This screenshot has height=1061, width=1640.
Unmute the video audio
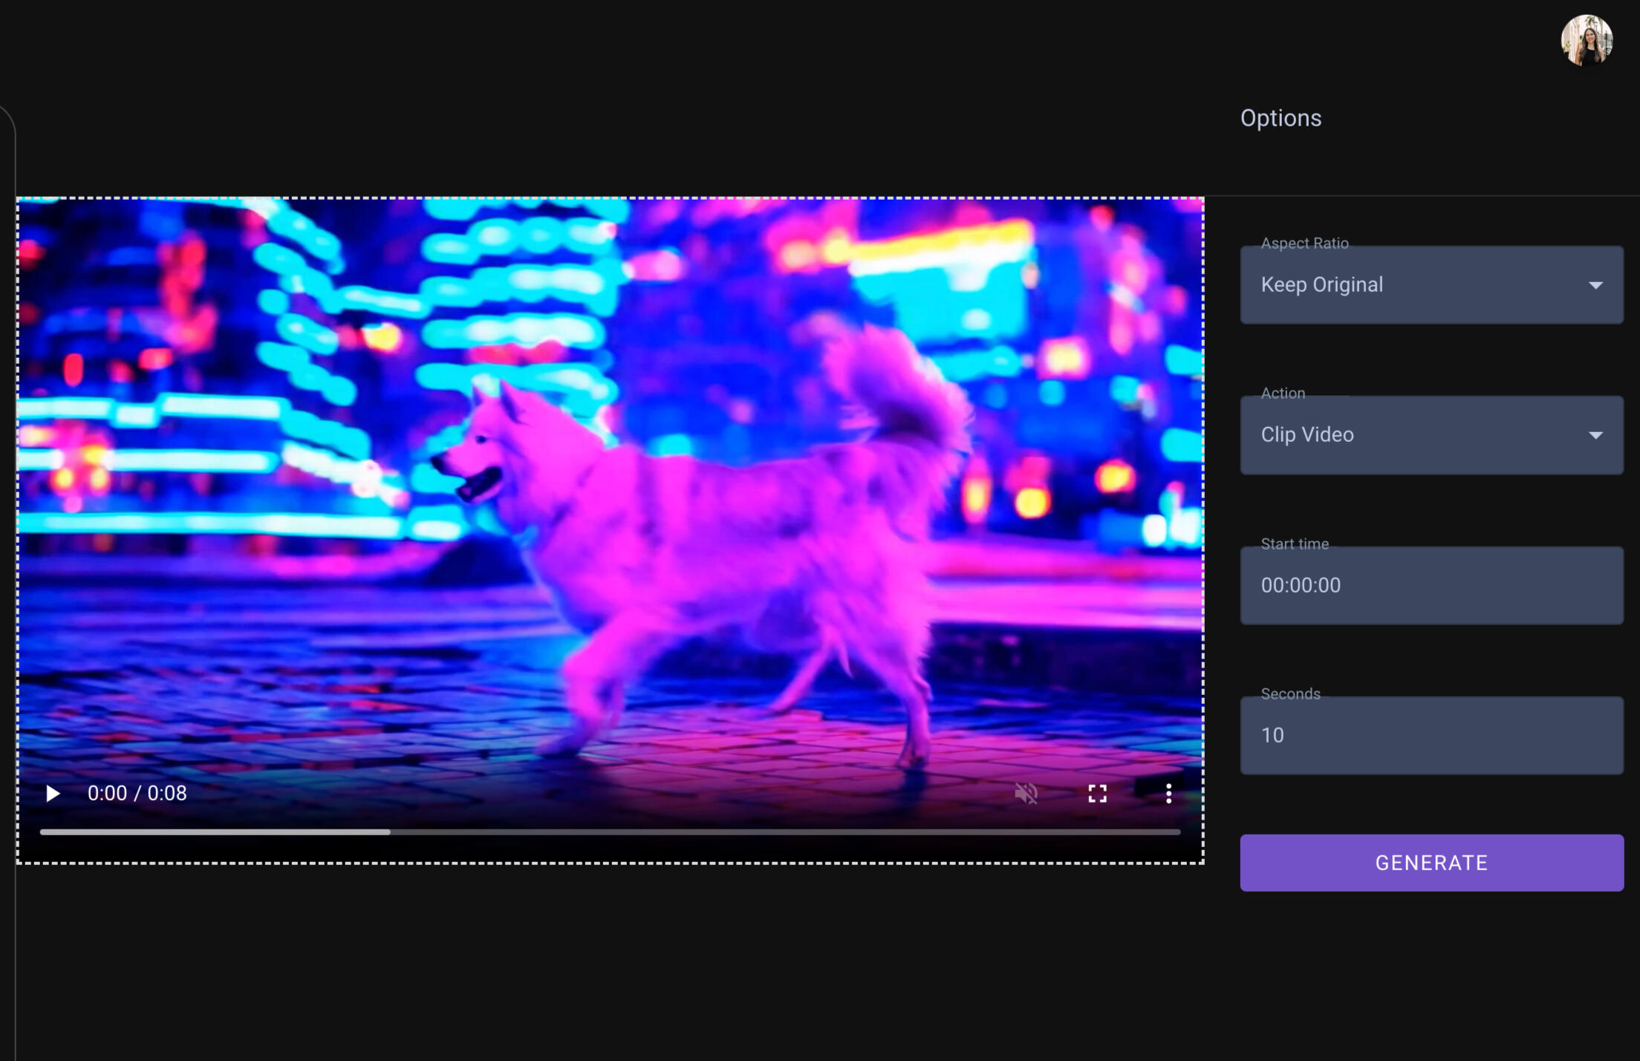tap(1026, 794)
